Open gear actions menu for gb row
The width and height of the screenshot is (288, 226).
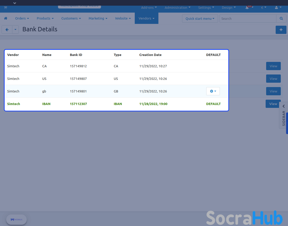tap(213, 91)
